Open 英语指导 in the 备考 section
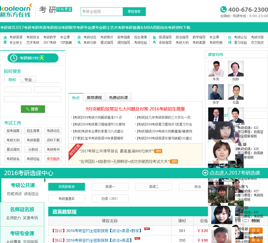268x243 pixels. pos(165,37)
